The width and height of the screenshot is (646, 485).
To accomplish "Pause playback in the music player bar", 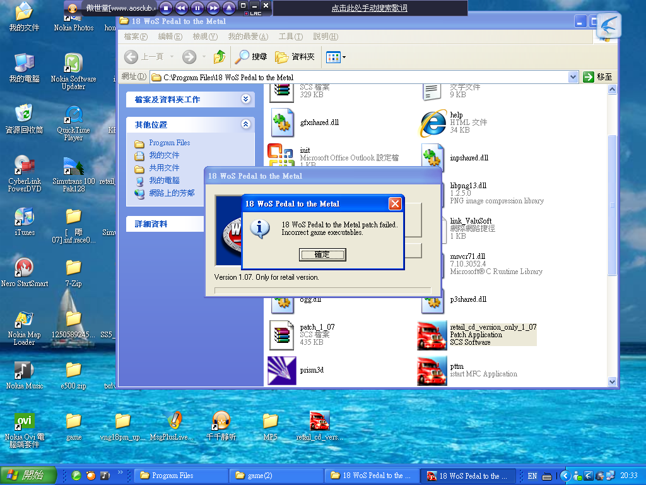I will pos(197,8).
